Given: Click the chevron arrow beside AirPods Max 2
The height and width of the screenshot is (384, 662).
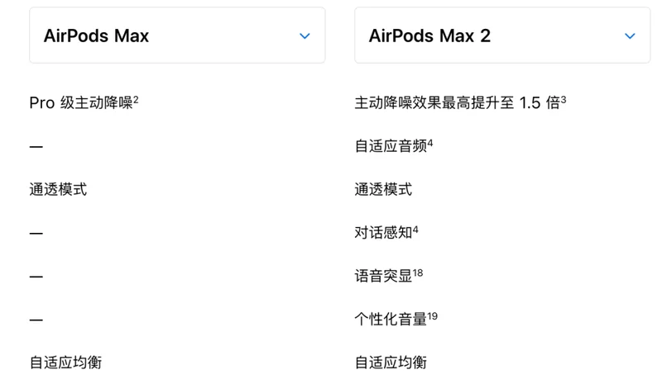Looking at the screenshot, I should point(630,36).
